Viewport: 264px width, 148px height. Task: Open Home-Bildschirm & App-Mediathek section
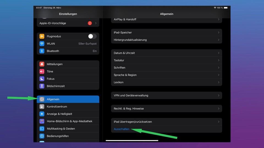(x=69, y=121)
